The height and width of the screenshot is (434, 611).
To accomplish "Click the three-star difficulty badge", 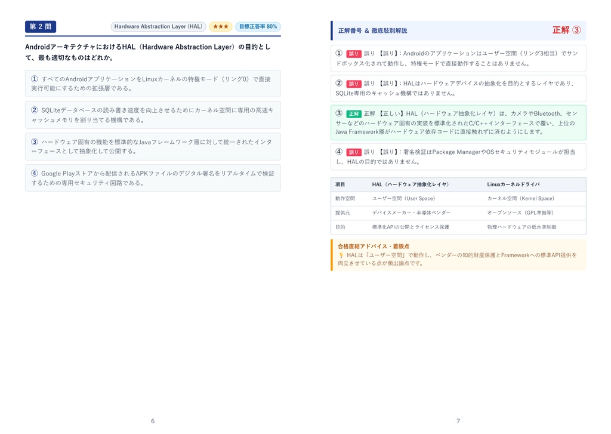I will (x=221, y=26).
